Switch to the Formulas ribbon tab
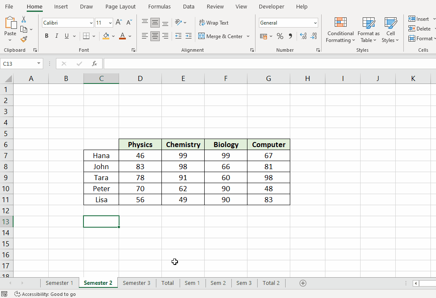 (x=159, y=6)
